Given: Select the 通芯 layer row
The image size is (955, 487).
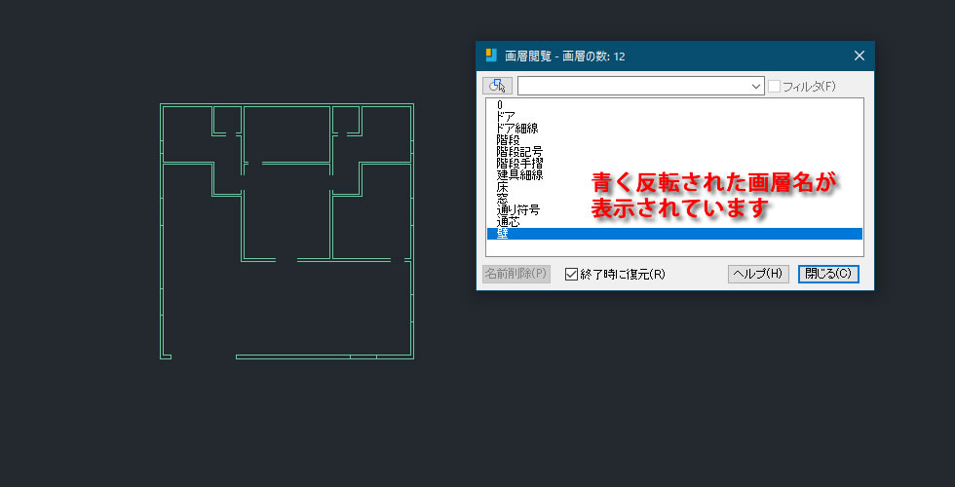Looking at the screenshot, I should [x=674, y=222].
